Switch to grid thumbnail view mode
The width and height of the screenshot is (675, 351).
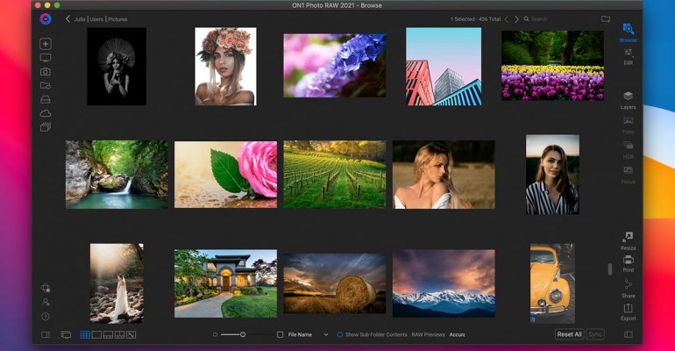pyautogui.click(x=85, y=334)
